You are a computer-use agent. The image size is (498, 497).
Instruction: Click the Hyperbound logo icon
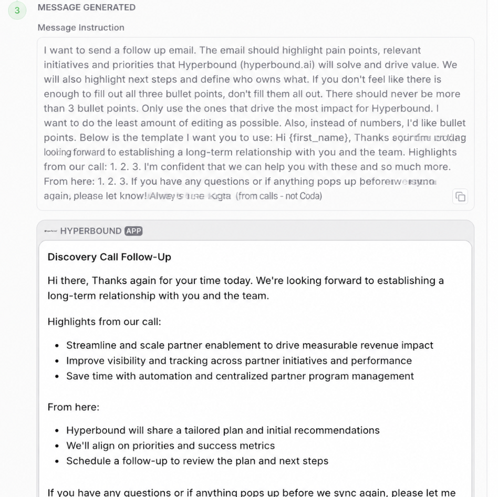(51, 231)
